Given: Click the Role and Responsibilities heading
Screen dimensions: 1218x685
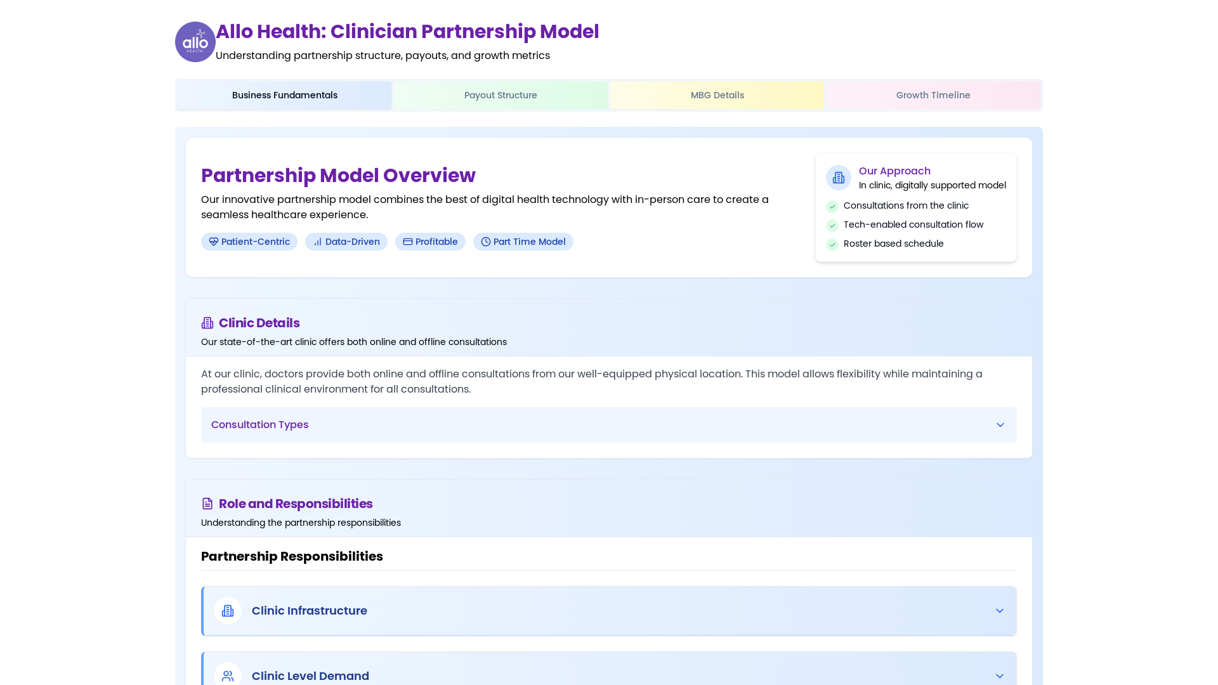Looking at the screenshot, I should coord(296,504).
